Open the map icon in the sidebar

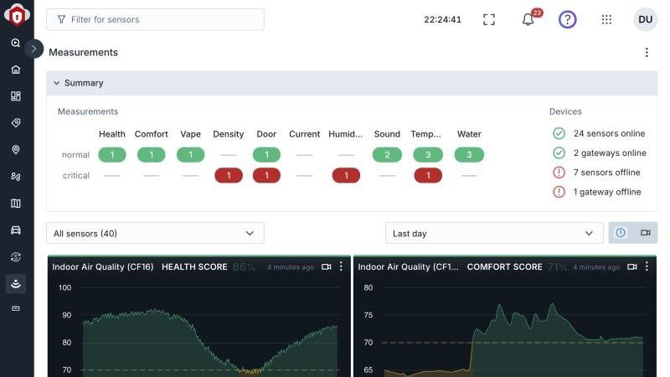click(x=16, y=204)
